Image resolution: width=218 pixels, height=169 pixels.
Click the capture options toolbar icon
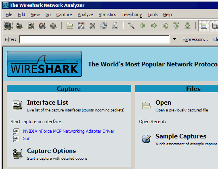click(20, 26)
